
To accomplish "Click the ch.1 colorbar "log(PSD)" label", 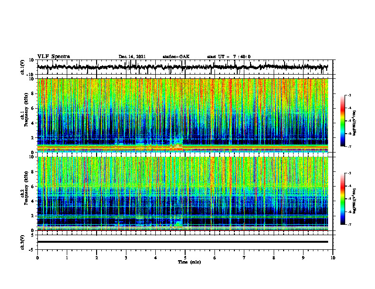I will [355, 123].
